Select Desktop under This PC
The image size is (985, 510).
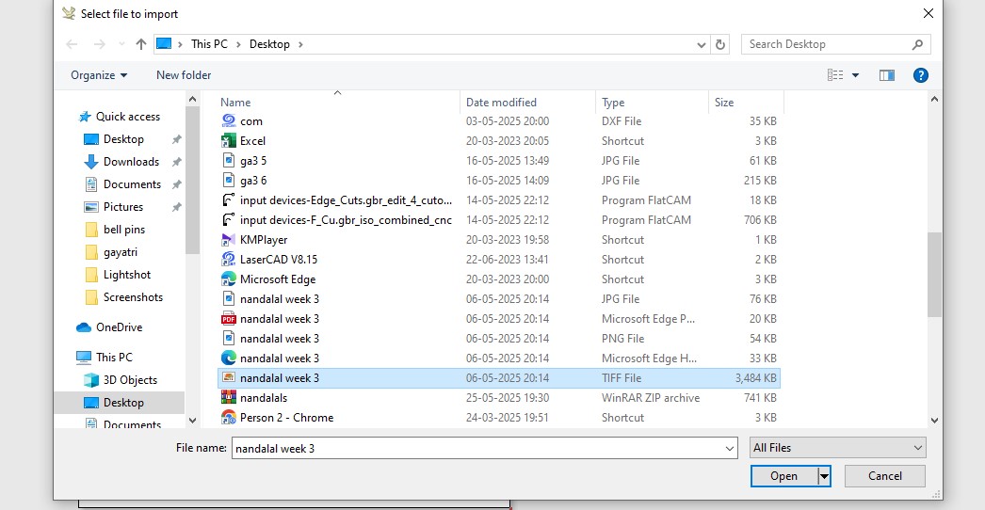(x=120, y=403)
